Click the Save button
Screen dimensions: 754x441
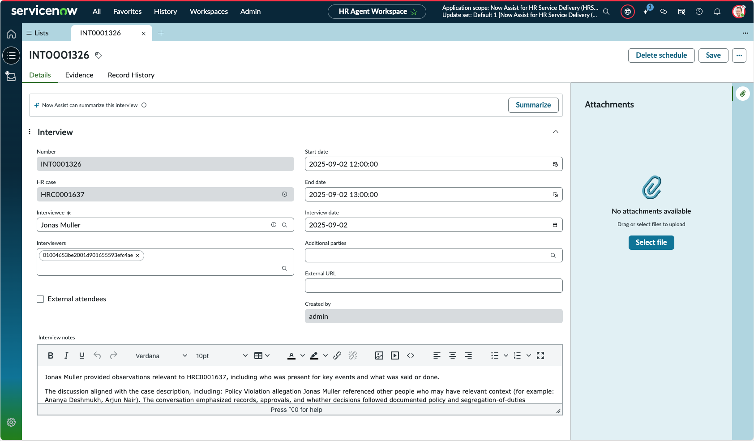pyautogui.click(x=713, y=56)
